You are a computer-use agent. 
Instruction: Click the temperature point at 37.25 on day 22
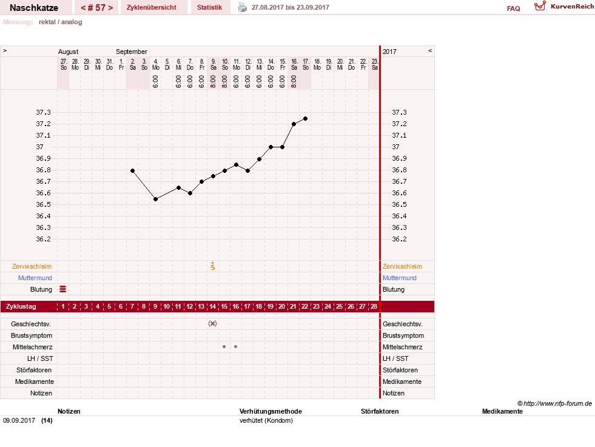click(306, 119)
